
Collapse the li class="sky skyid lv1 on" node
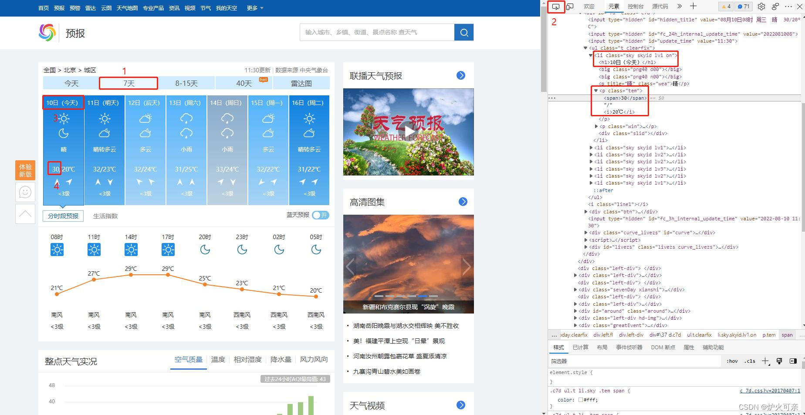pyautogui.click(x=591, y=55)
